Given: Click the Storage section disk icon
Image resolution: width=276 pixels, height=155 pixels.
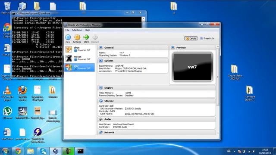Looking at the screenshot, I should point(101,101).
